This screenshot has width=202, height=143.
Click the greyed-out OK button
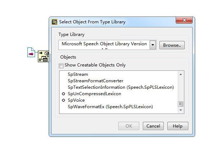pyautogui.click(x=129, y=126)
